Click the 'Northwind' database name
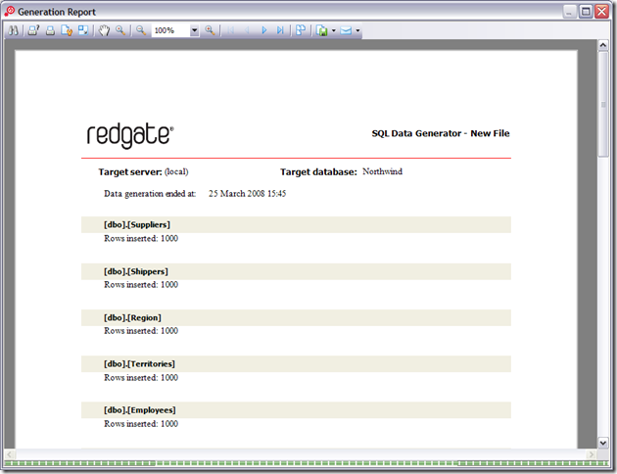Image resolution: width=617 pixels, height=474 pixels. [383, 171]
